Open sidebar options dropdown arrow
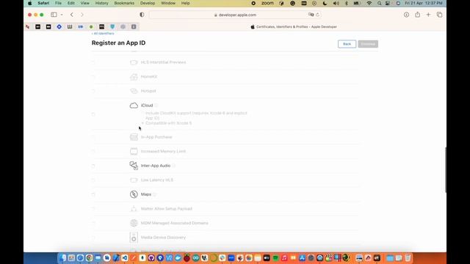 click(62, 15)
